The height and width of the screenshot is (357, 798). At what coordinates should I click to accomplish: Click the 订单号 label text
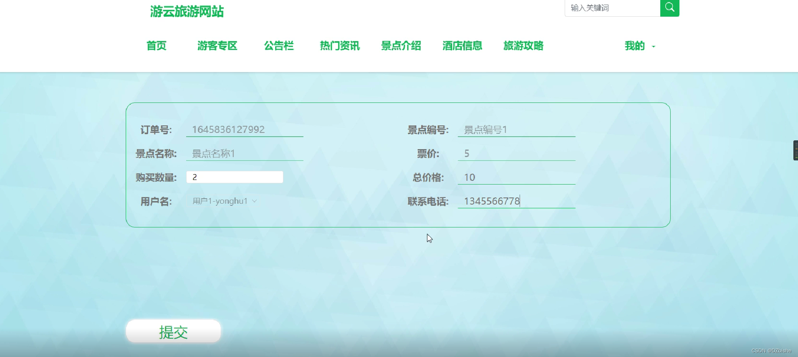(156, 130)
